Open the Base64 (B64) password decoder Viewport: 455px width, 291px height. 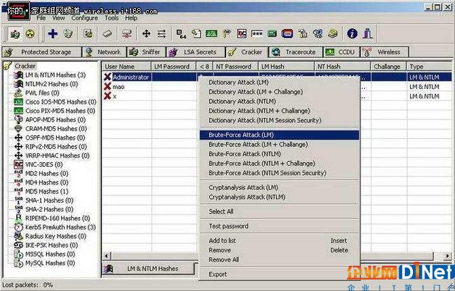click(x=181, y=34)
